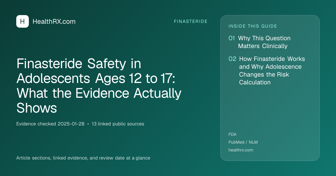Screen dimensions: 336x176
Task: Select the FINASTERIDE category label
Action: 191,22
